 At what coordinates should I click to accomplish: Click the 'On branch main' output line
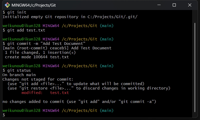click(x=19, y=75)
